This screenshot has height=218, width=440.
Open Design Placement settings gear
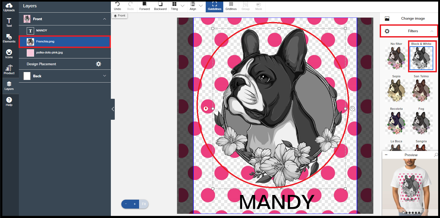click(x=99, y=64)
